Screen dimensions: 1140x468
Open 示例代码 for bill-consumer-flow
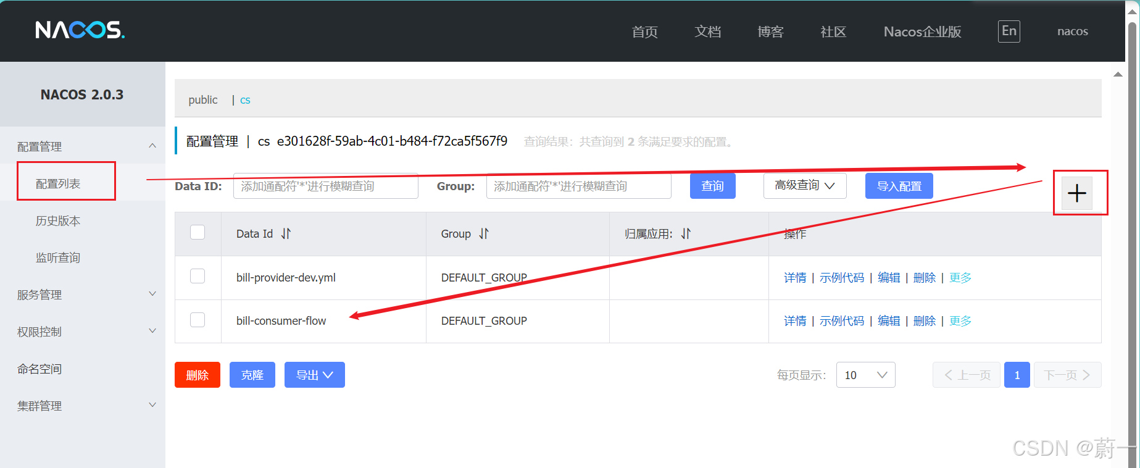842,321
